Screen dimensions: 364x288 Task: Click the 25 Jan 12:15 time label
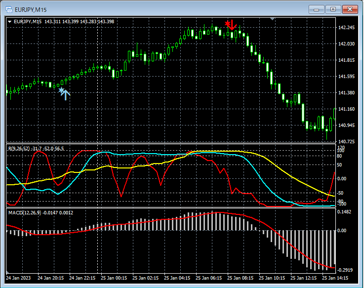point(303,278)
